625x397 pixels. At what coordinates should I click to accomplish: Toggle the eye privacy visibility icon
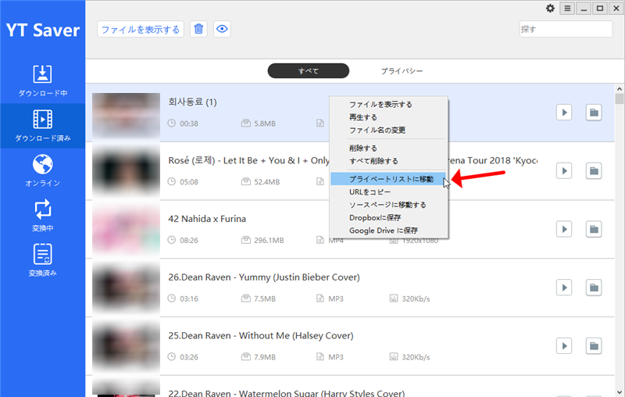(222, 30)
